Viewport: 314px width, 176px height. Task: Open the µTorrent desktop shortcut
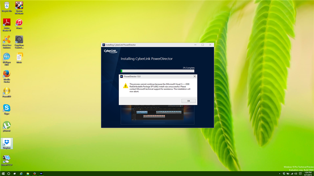[x=7, y=127]
